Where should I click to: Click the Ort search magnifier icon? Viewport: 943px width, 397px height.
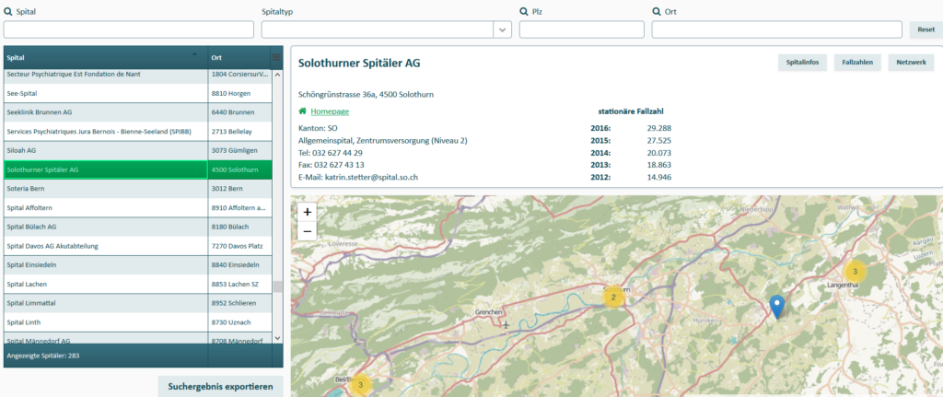657,11
